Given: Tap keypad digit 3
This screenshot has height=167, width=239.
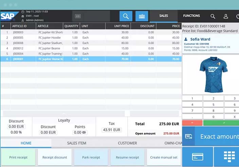Looking at the screenshot, I should coord(232,99).
